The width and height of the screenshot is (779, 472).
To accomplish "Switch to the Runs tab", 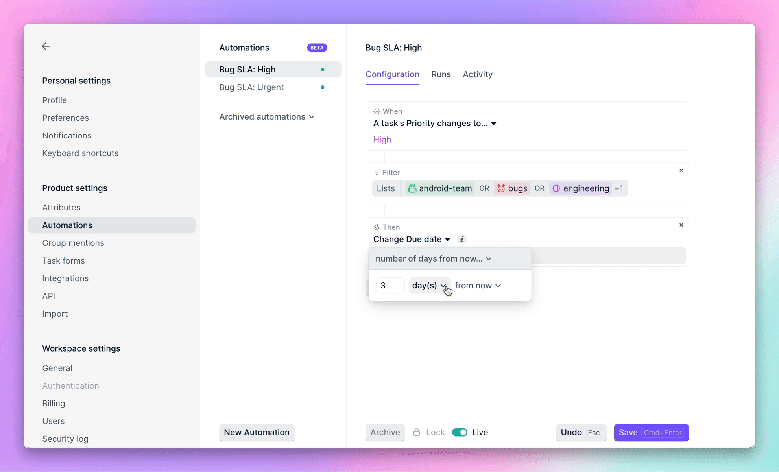I will pyautogui.click(x=441, y=74).
